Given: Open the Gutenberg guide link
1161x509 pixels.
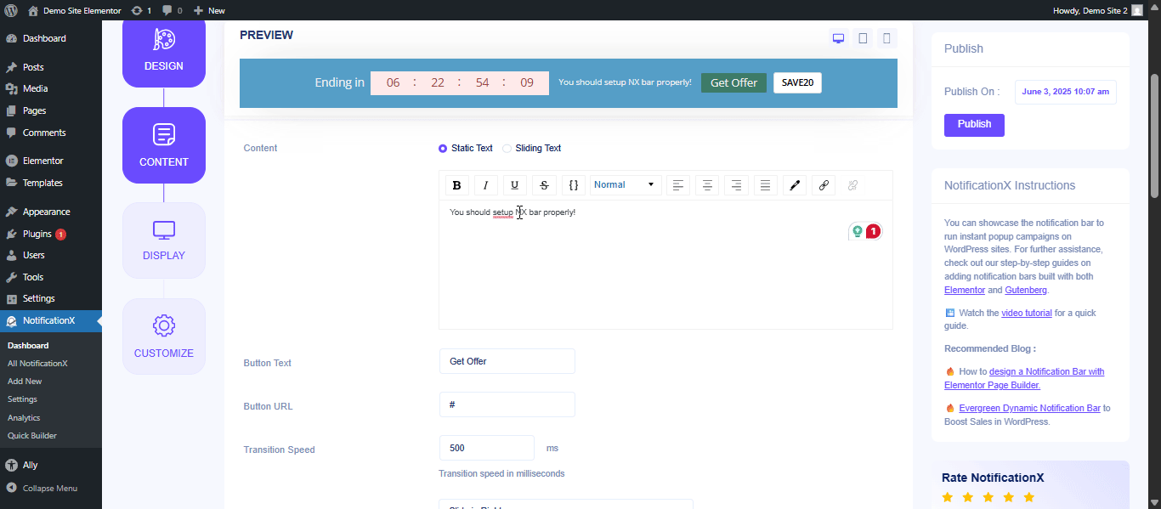Looking at the screenshot, I should (1026, 290).
